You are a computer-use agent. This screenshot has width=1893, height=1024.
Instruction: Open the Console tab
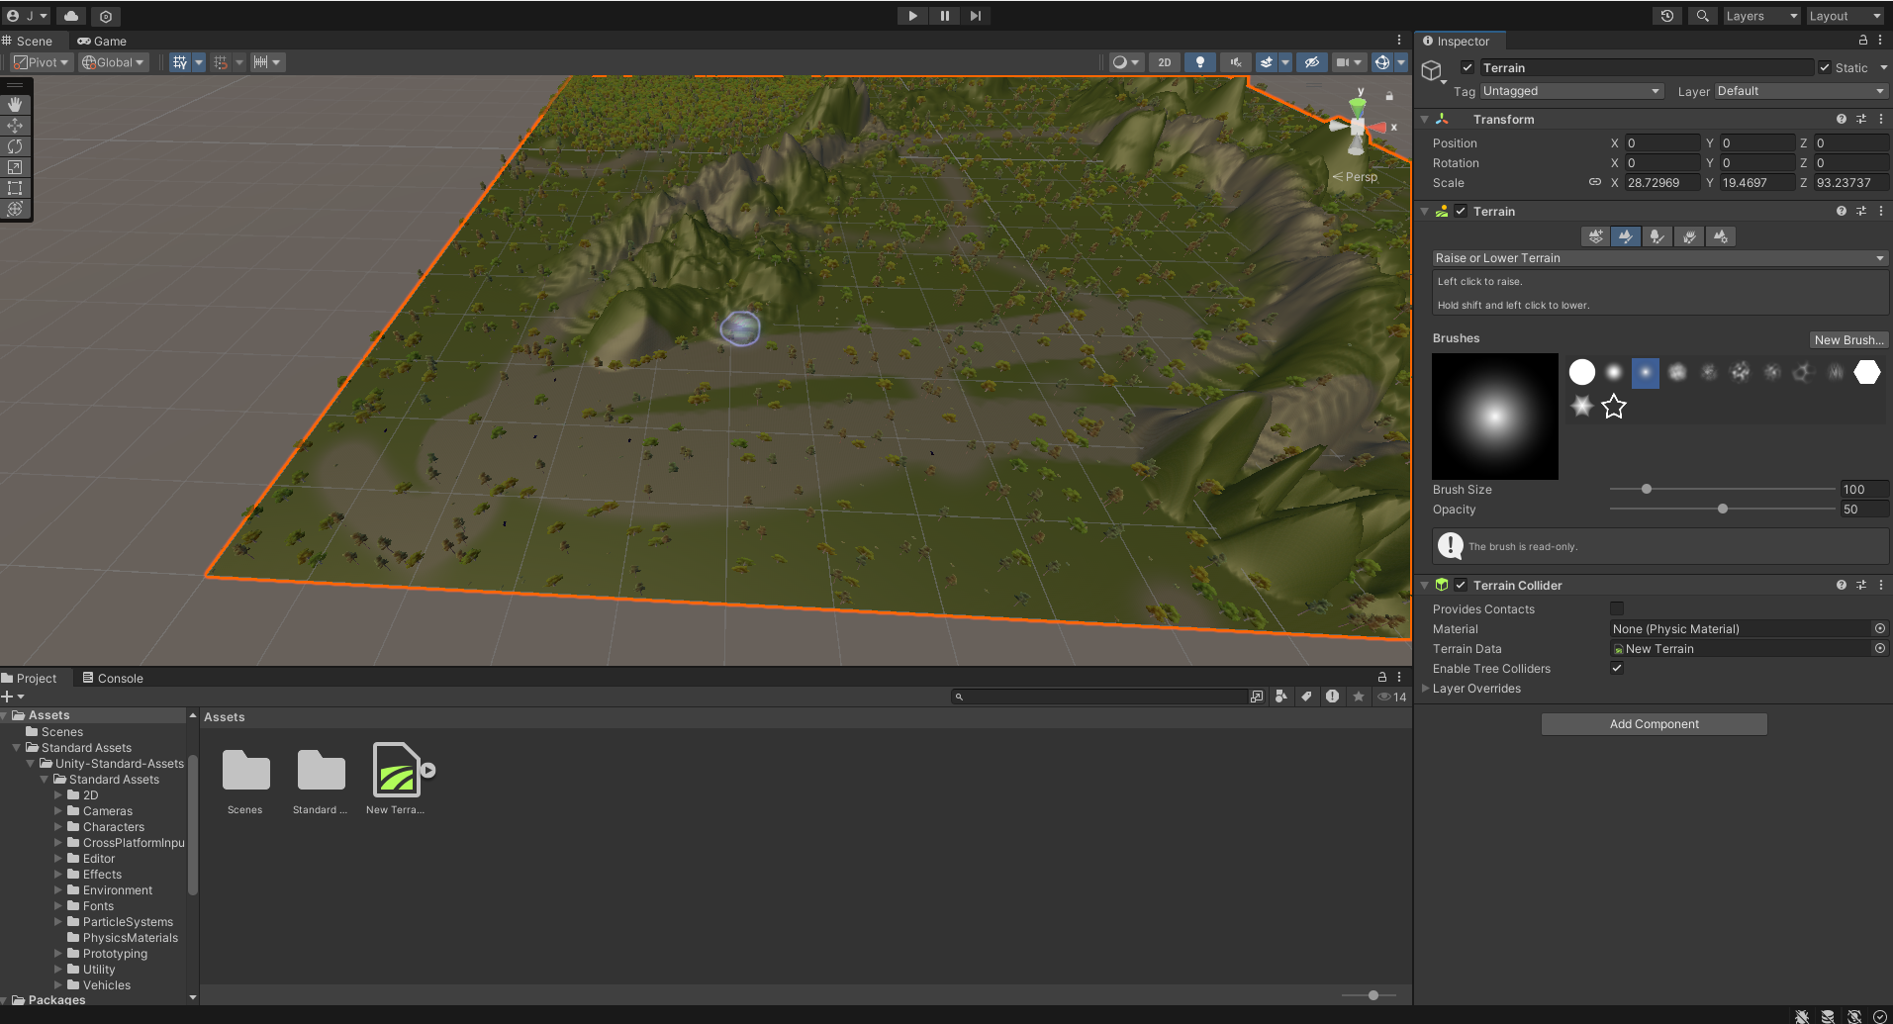pos(113,678)
